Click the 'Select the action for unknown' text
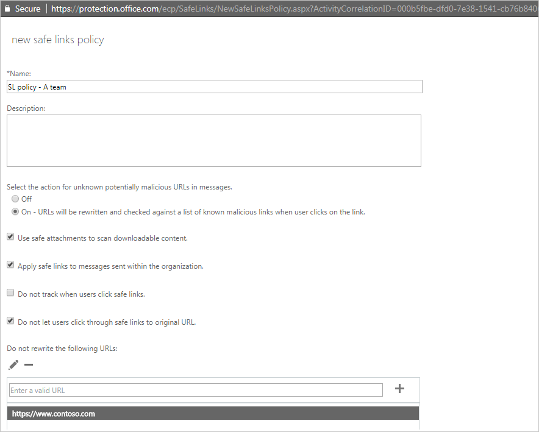 pyautogui.click(x=120, y=187)
